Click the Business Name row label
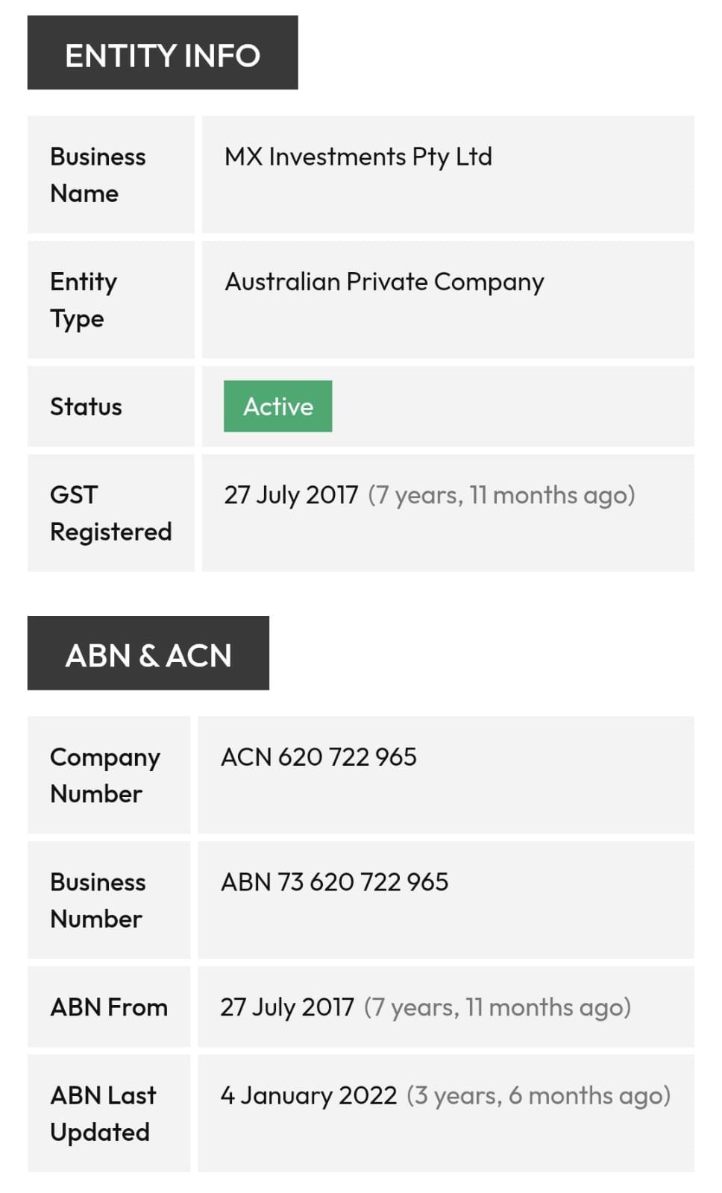This screenshot has height=1193, width=722. coord(98,174)
